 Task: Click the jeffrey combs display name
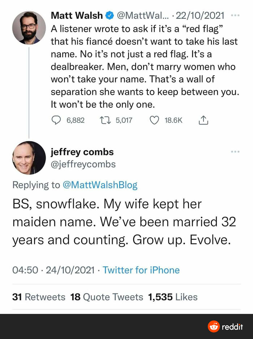click(x=82, y=152)
